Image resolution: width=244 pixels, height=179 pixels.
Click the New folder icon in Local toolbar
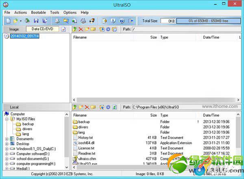(81, 107)
